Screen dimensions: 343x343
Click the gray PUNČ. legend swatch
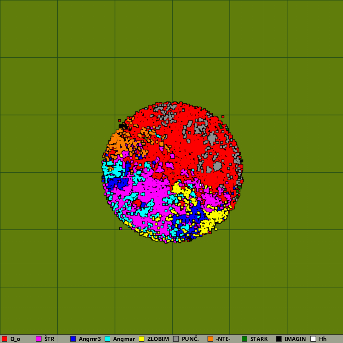pyautogui.click(x=176, y=339)
